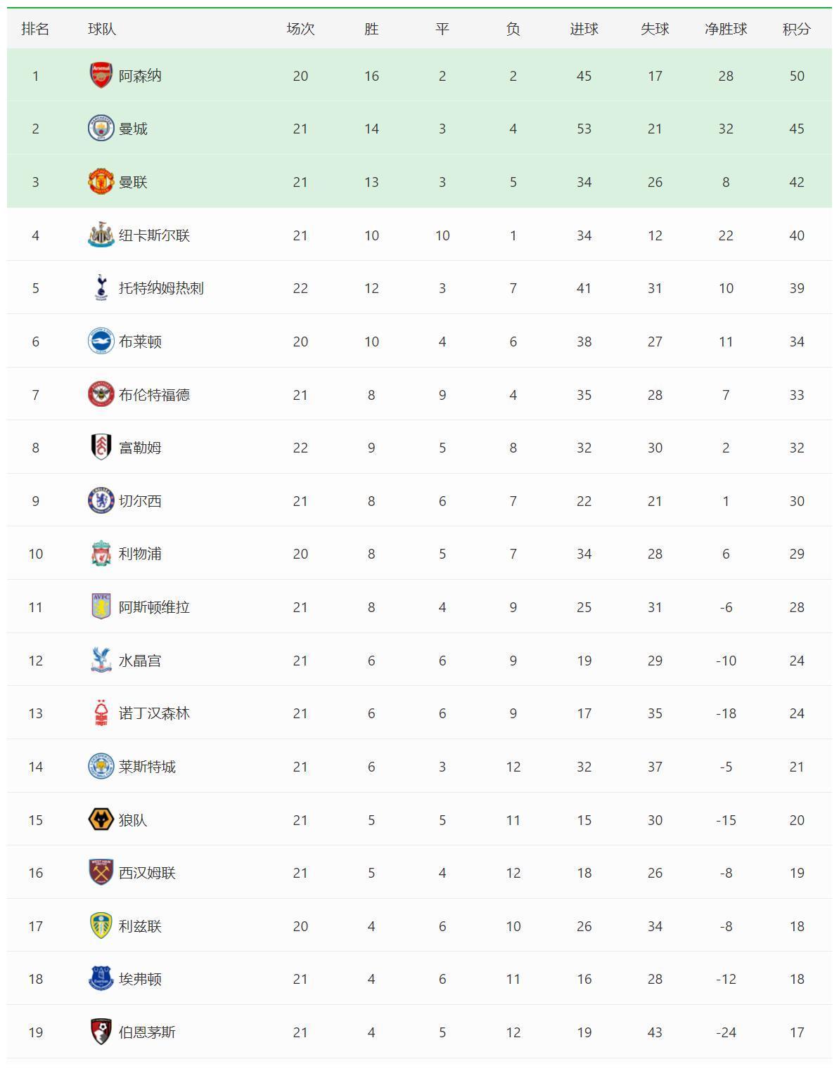Screen dimensions: 839x1071
Task: Click the Manchester City club crest
Action: click(x=101, y=129)
